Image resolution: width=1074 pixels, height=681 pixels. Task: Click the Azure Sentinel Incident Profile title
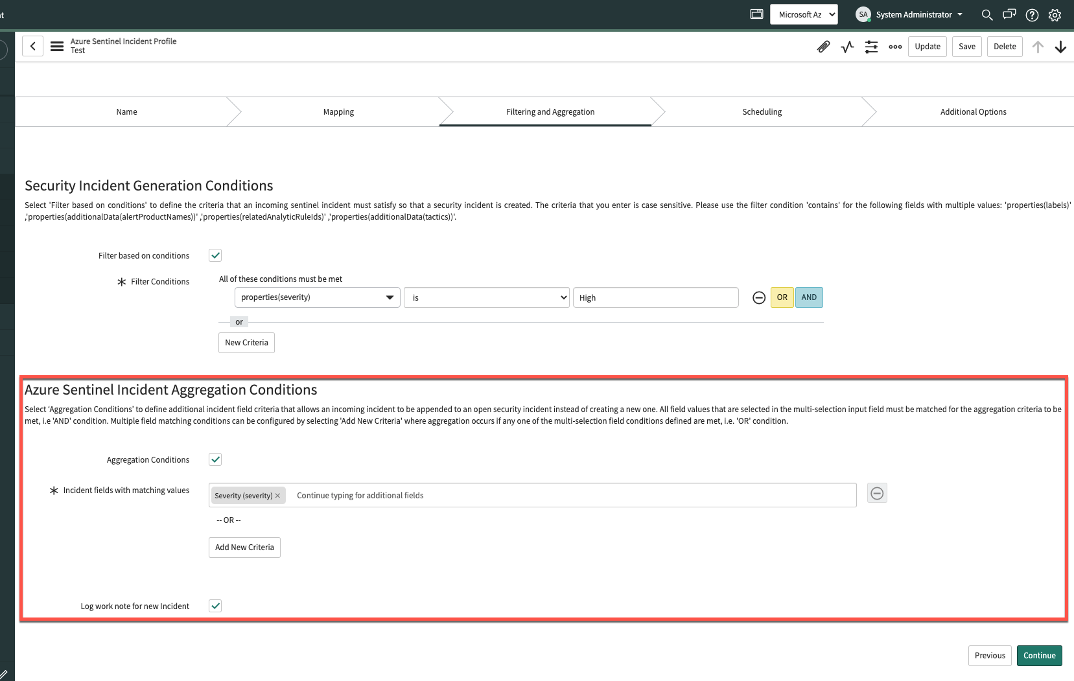[x=124, y=41]
